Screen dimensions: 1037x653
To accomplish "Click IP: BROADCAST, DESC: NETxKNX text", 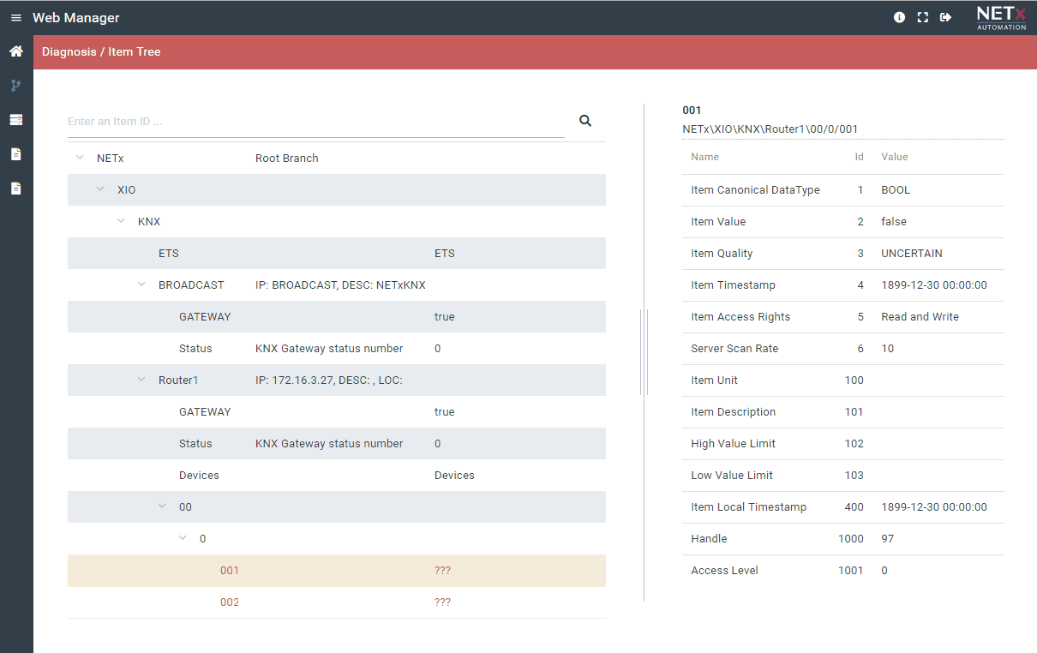I will pyautogui.click(x=340, y=285).
